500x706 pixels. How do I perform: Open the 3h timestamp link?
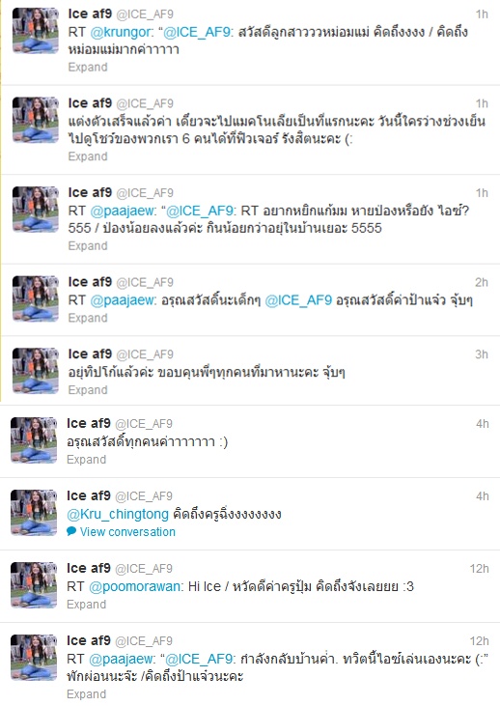click(482, 354)
